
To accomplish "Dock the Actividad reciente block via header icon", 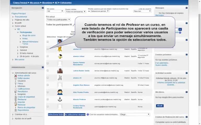I will [187, 73].
